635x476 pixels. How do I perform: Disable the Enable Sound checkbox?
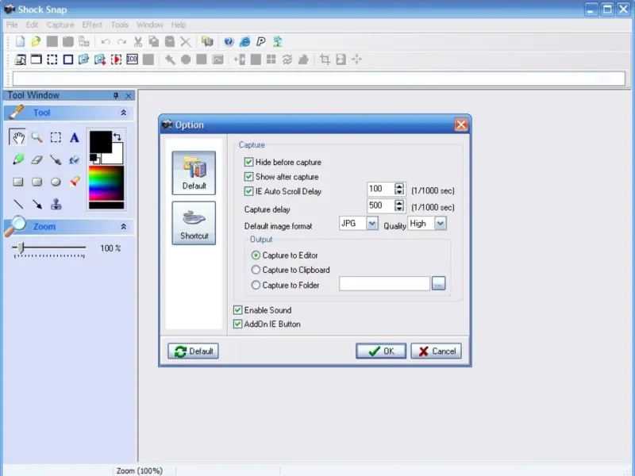click(x=237, y=310)
